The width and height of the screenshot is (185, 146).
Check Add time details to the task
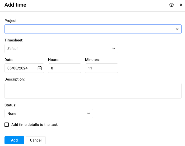(x=7, y=125)
